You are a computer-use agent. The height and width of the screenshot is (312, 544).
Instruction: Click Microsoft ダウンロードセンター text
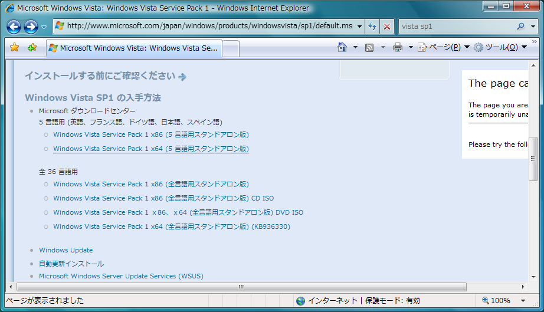tap(87, 111)
